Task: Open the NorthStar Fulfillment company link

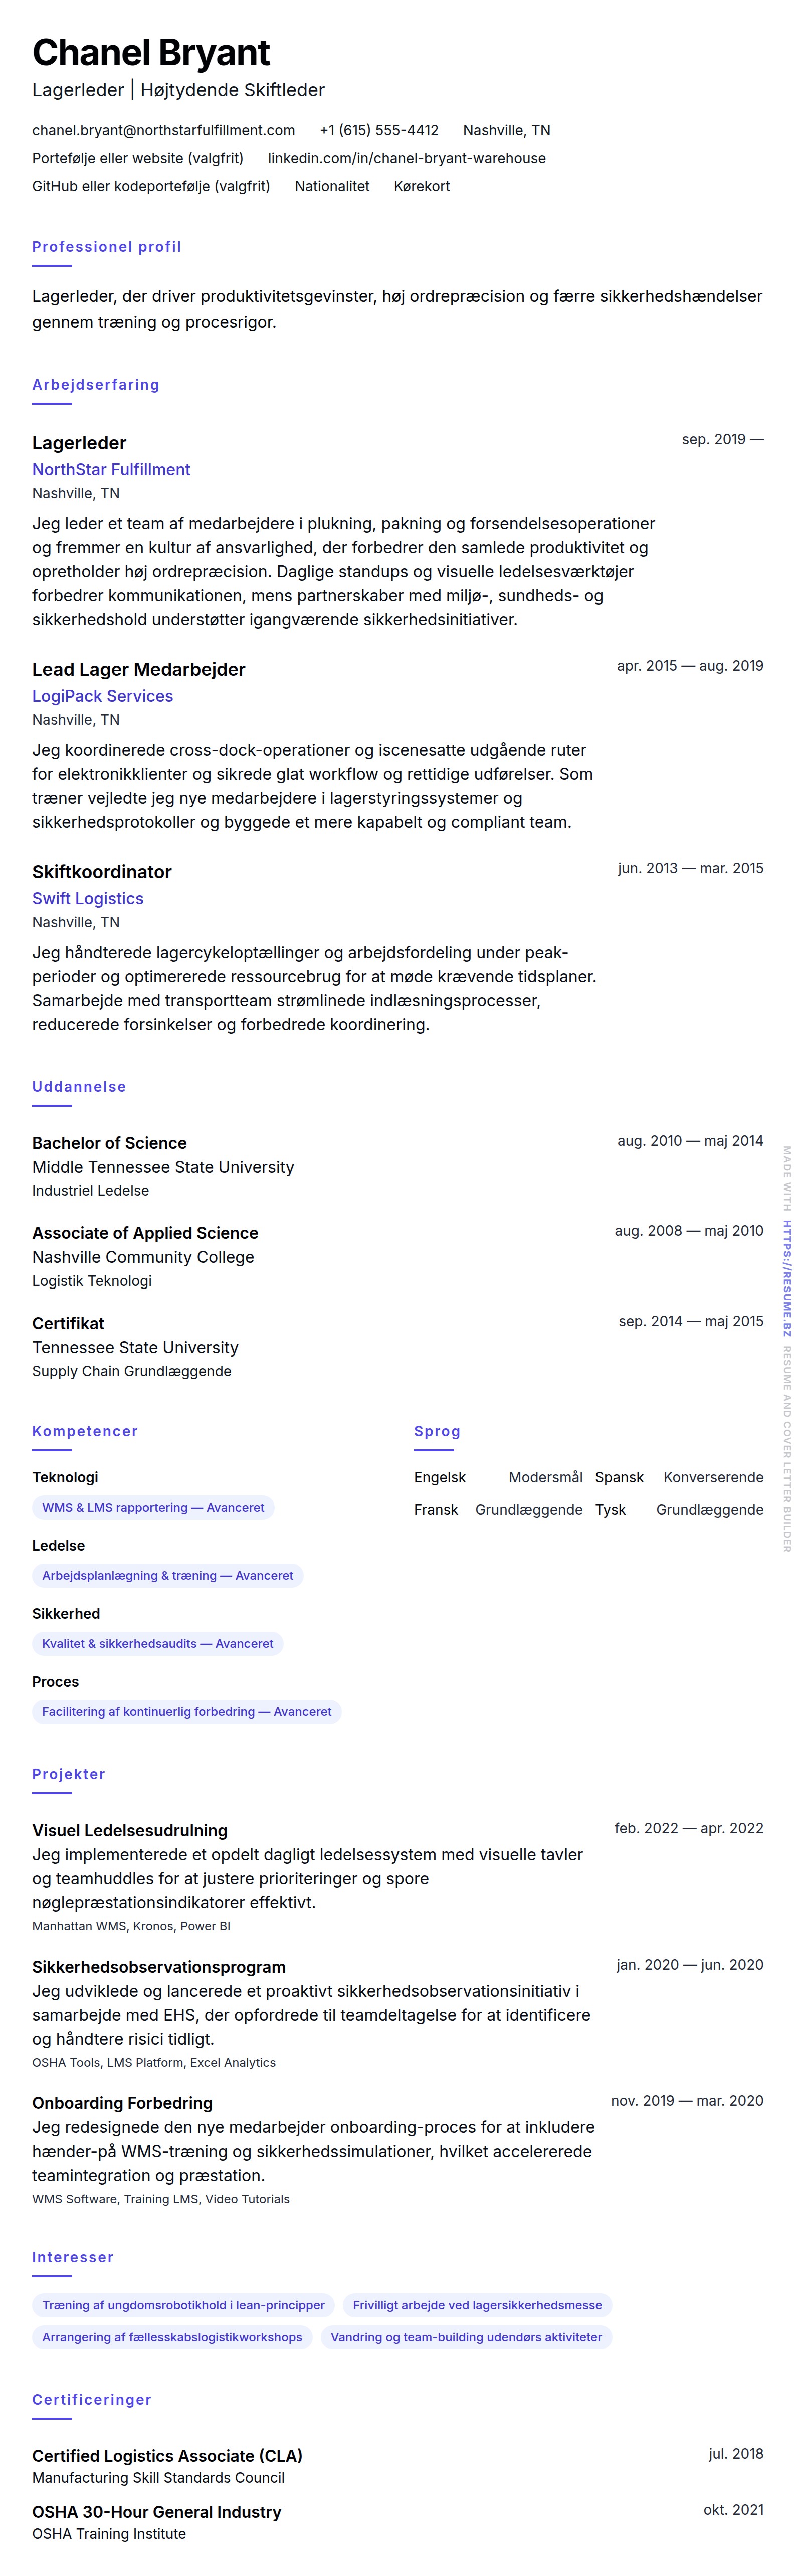Action: 111,469
